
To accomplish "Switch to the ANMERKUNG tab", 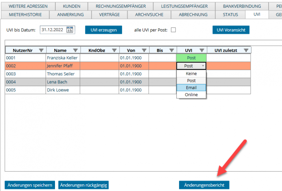I will click(x=70, y=14).
